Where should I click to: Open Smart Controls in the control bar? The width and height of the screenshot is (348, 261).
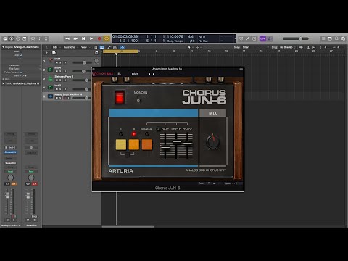(33, 38)
